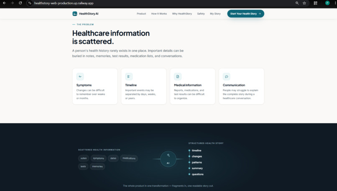Screen dimensions: 337x191
Task: Open the browser three-dot menu
Action: [x=335, y=3]
